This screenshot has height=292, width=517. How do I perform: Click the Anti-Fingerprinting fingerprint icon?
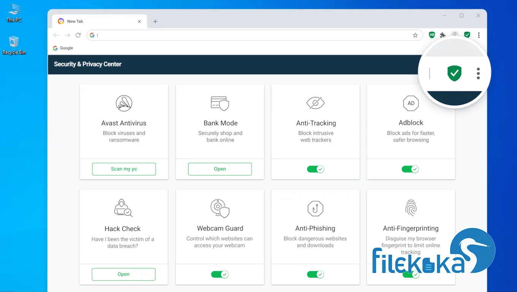pyautogui.click(x=411, y=208)
